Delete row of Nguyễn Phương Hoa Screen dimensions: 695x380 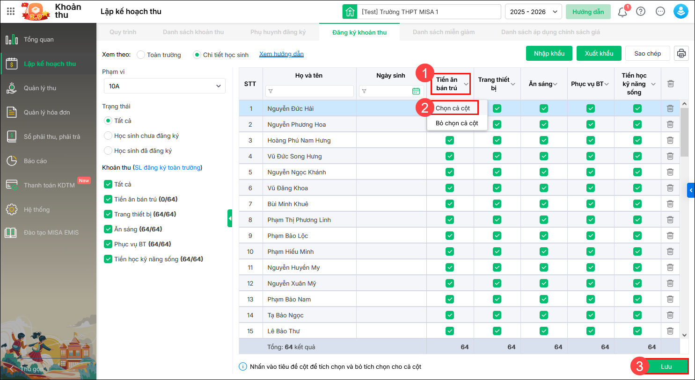[x=670, y=124]
